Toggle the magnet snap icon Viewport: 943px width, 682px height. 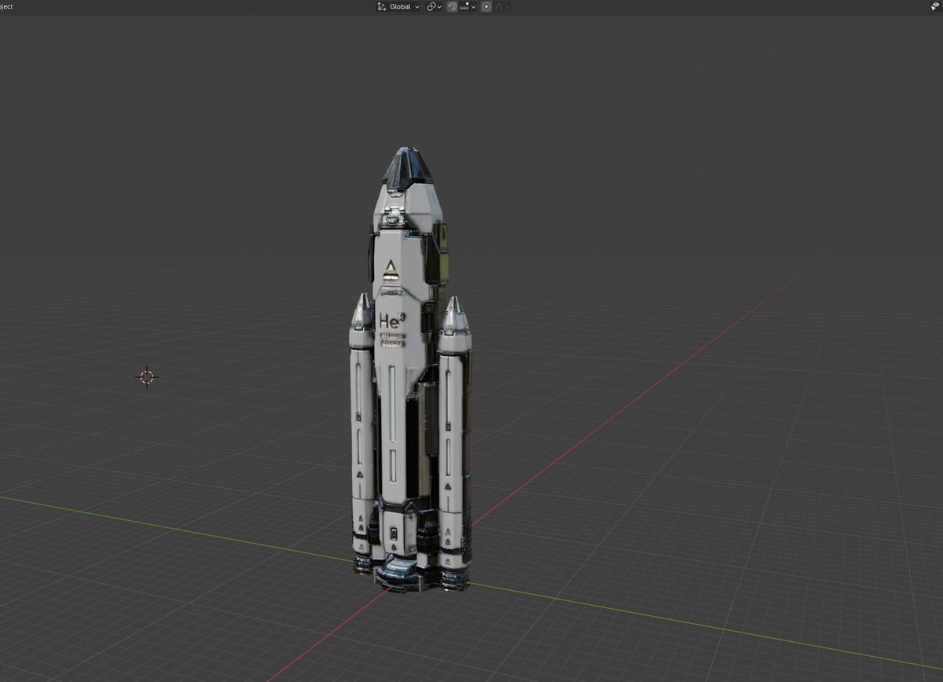[453, 6]
